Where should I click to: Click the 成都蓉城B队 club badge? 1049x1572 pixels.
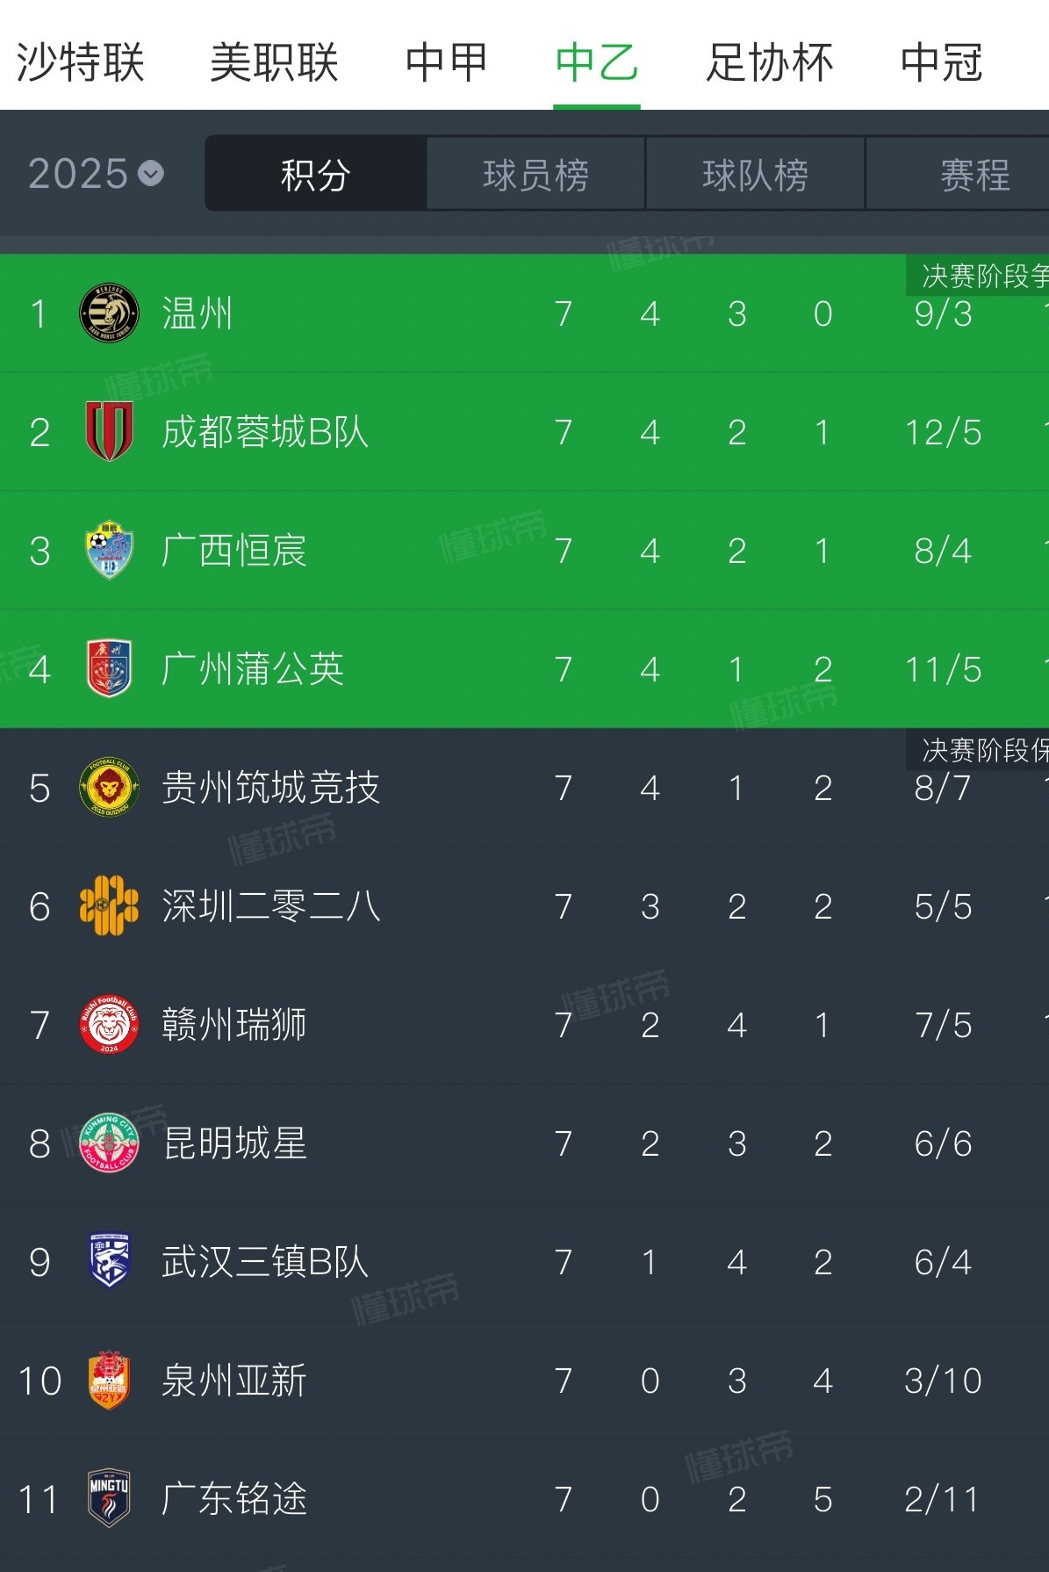coord(105,432)
